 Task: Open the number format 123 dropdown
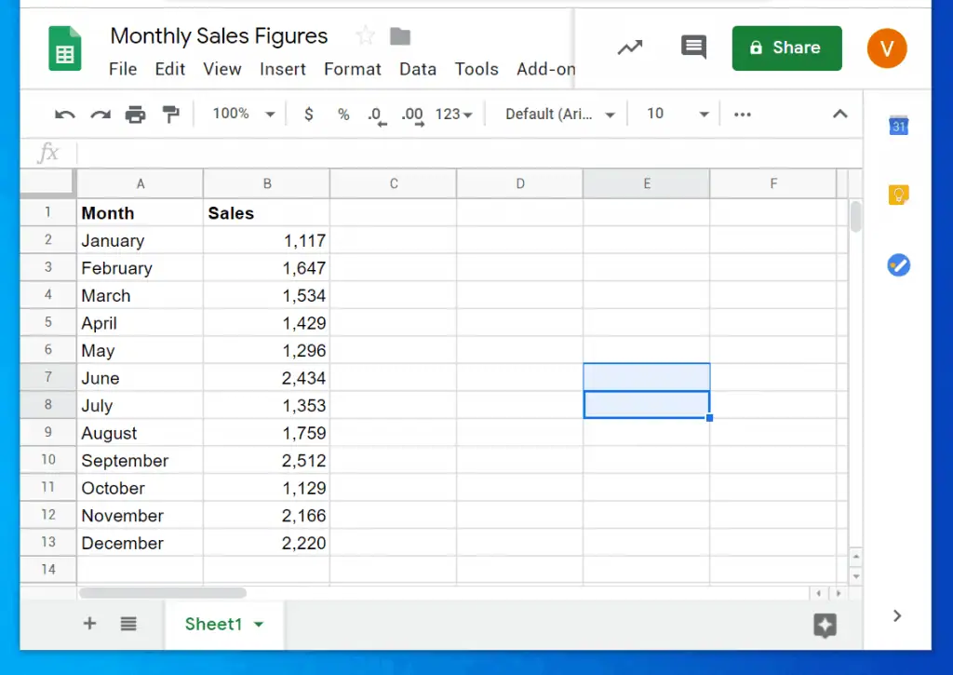tap(453, 114)
